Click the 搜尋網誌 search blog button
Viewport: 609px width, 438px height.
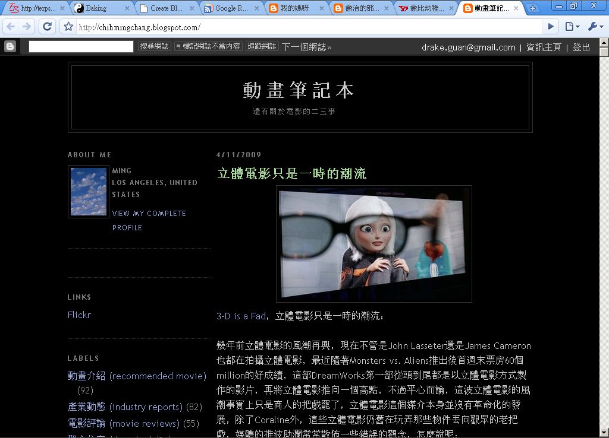pos(154,46)
